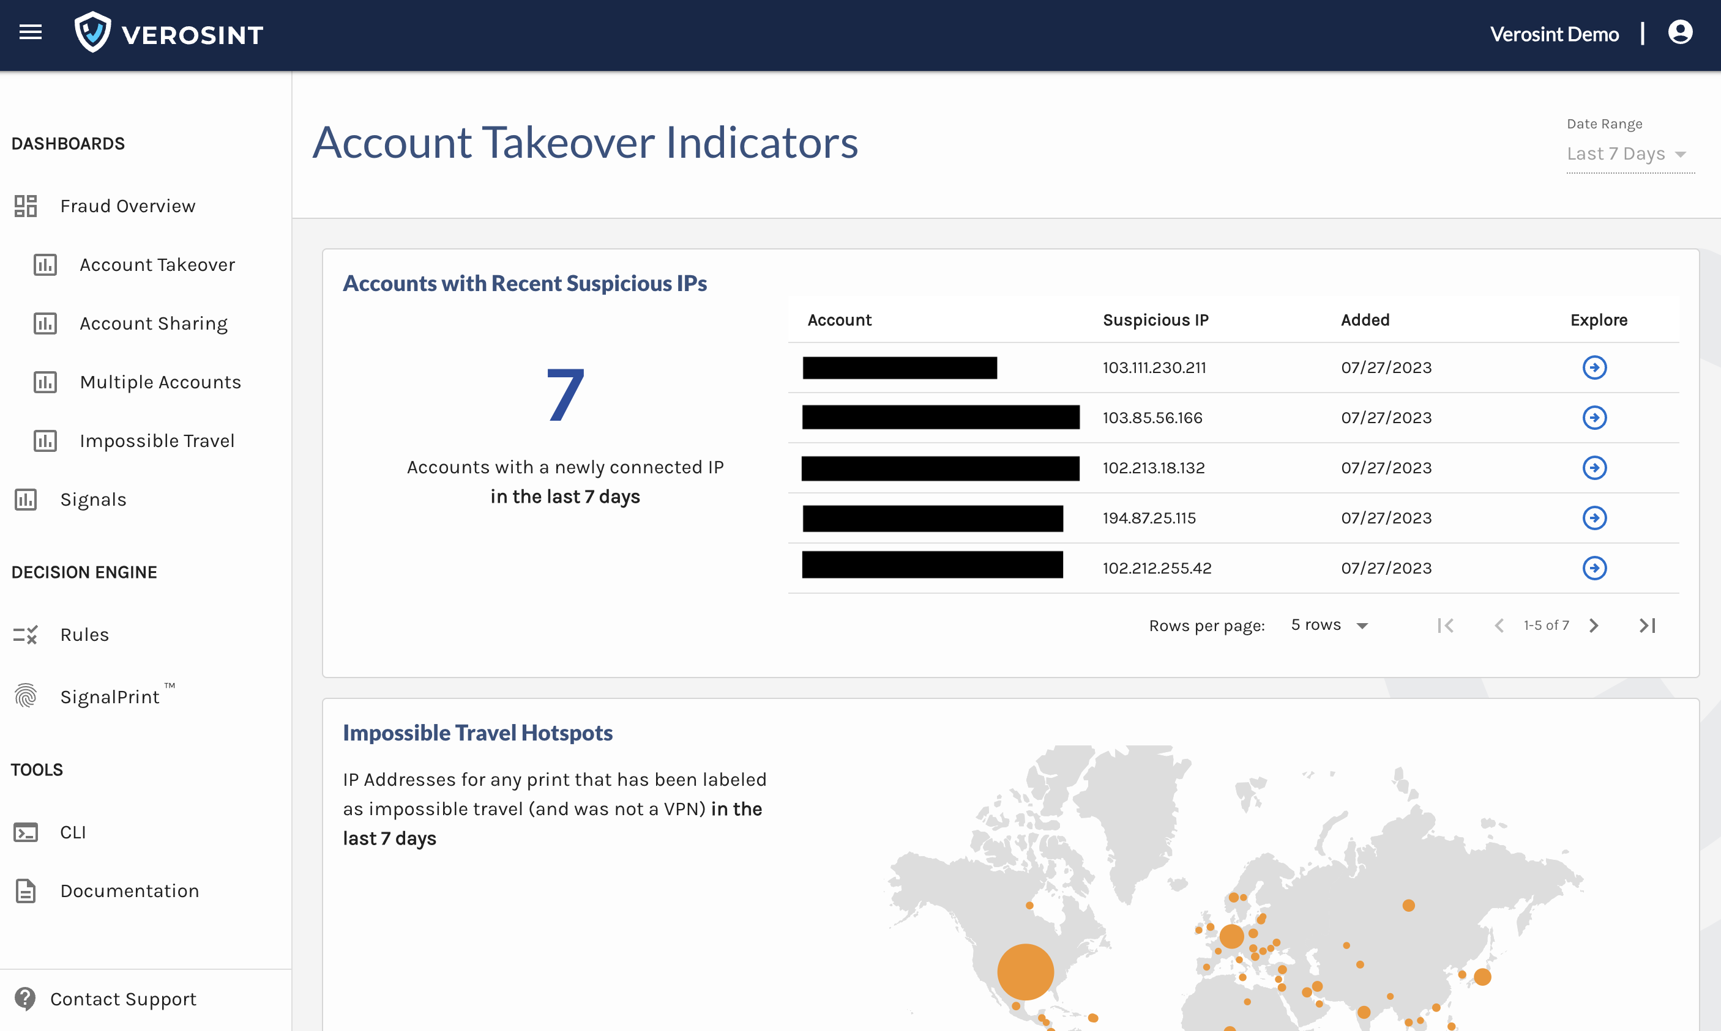Screen dimensions: 1721x1031
Task: Click the SignalPrint fingerprint icon
Action: coord(26,695)
